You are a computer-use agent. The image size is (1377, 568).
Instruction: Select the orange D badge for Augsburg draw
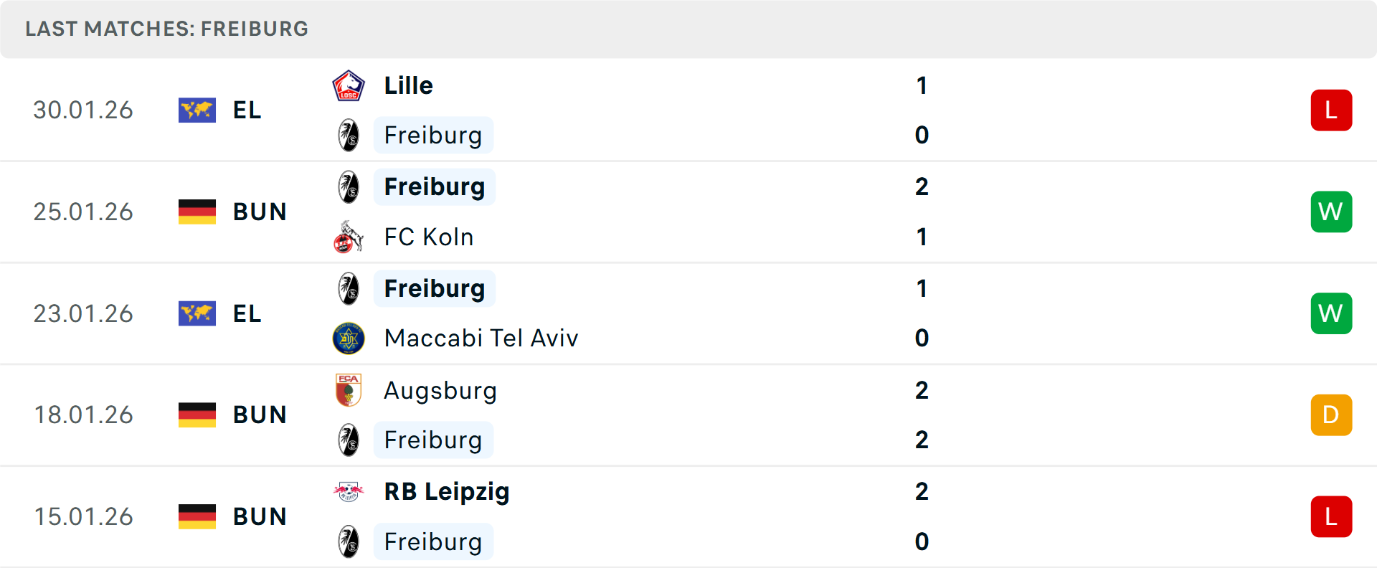pos(1331,415)
